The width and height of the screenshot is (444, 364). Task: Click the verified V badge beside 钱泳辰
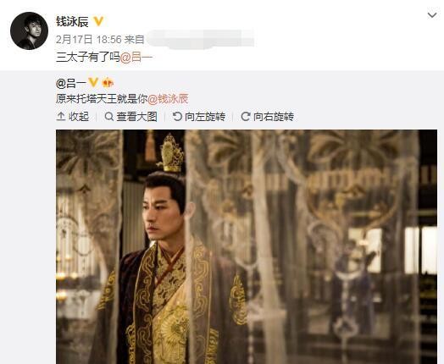(x=98, y=21)
